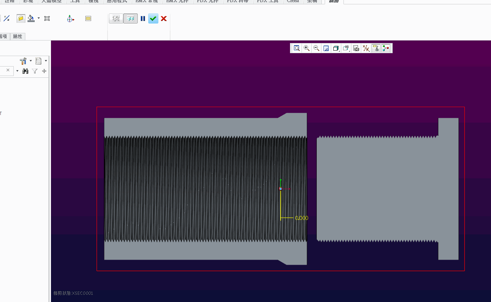The height and width of the screenshot is (302, 491).
Task: Switch to the EMX 元件 ribbon tab
Action: pyautogui.click(x=177, y=1)
